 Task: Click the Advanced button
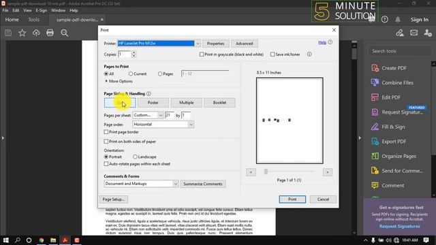pos(245,44)
